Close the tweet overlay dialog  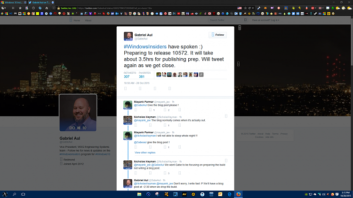(240, 28)
